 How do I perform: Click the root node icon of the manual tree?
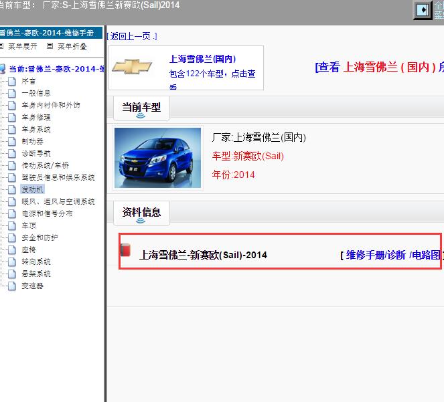coord(2,69)
